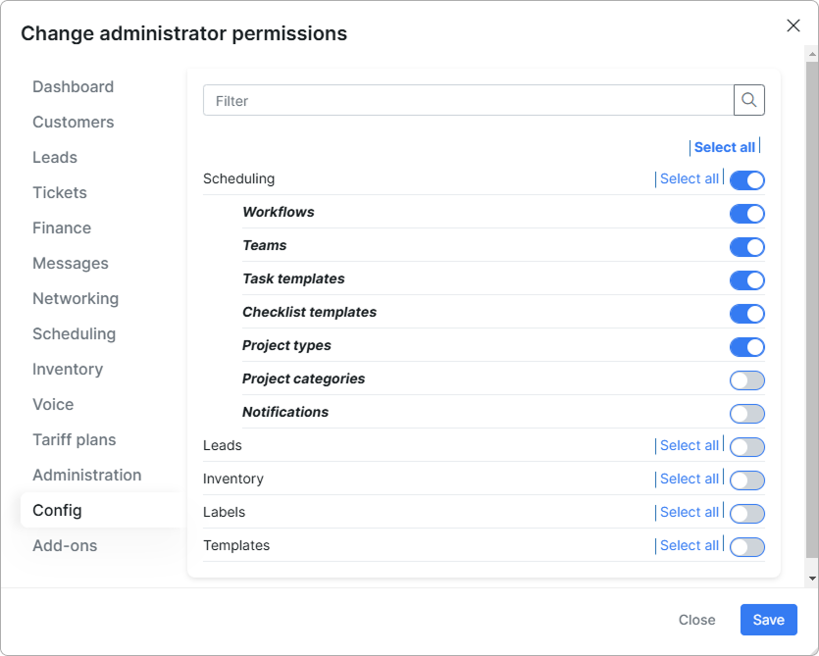Switch to the Administration sidebar tab

(86, 475)
